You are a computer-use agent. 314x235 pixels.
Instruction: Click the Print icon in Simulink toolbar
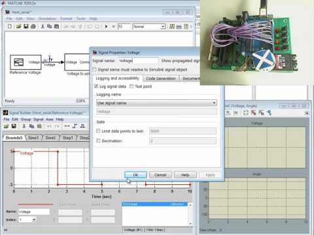coord(33,27)
